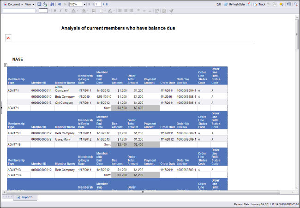
Task: Click the Edit button
Action: coord(219,4)
